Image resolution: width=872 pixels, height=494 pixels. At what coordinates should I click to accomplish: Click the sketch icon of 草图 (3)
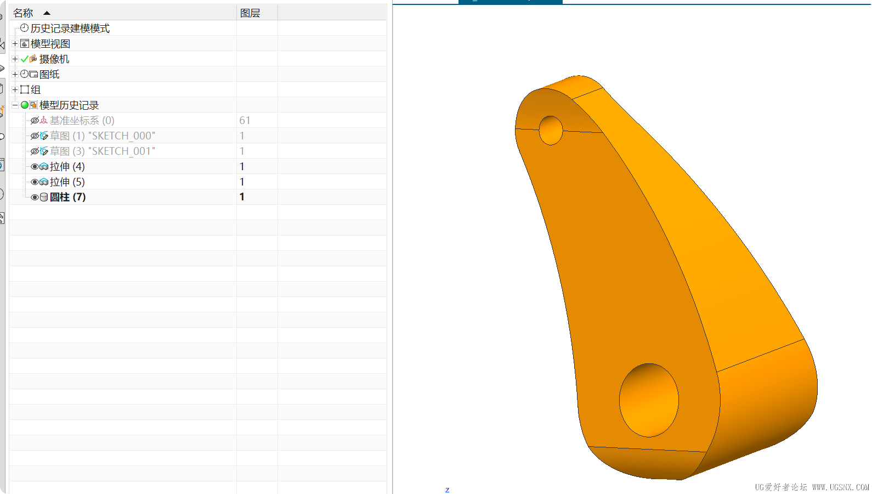click(x=44, y=151)
